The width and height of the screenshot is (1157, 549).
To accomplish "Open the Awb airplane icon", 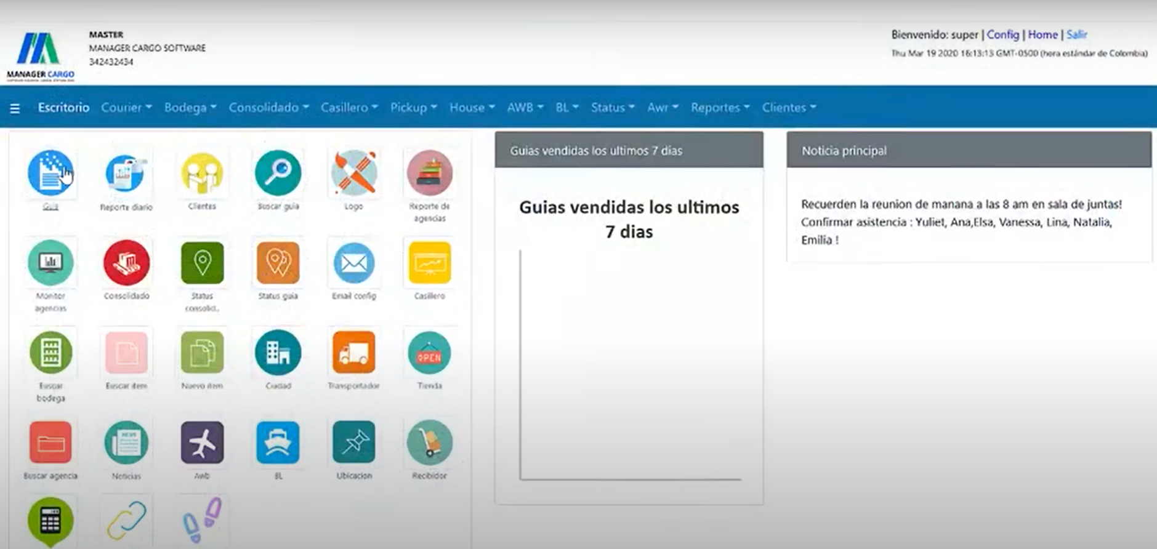I will tap(202, 443).
